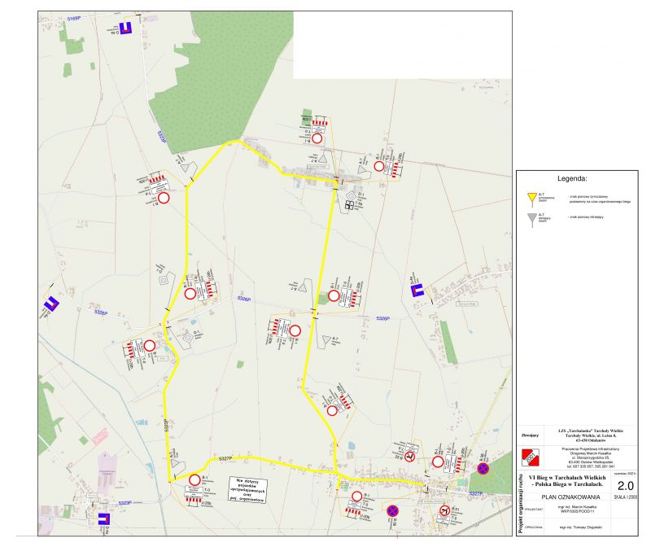The width and height of the screenshot is (651, 547).
Task: Select the yellow temporary-sign triangle in the legend
Action: (531, 196)
